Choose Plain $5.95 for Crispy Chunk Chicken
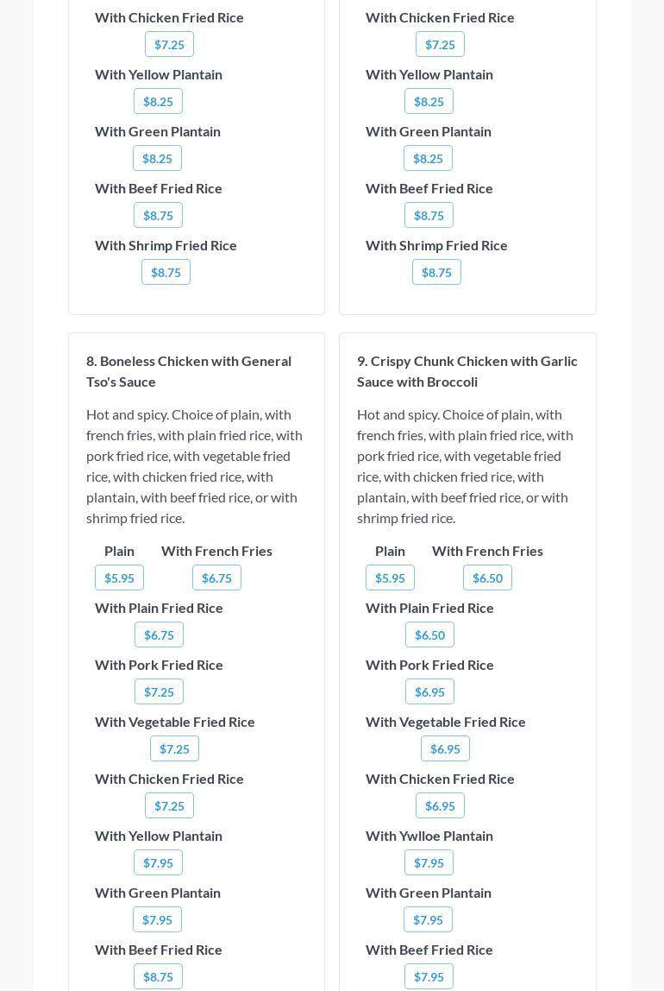This screenshot has width=664, height=991. (x=390, y=578)
